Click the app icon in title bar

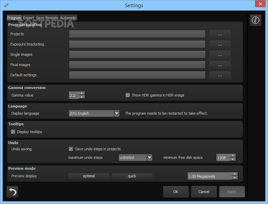pos(6,5)
